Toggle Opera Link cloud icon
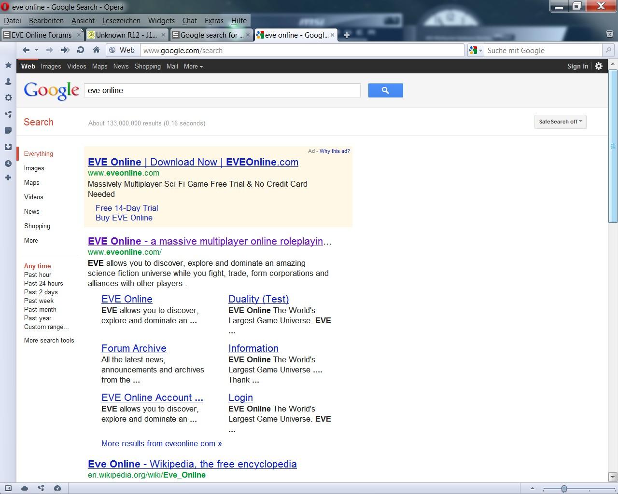 pos(25,488)
